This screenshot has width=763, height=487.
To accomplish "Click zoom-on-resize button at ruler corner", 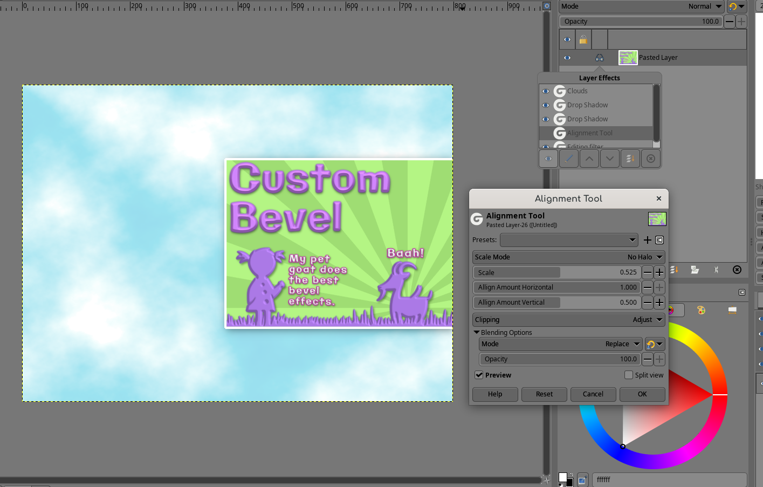I will (547, 6).
